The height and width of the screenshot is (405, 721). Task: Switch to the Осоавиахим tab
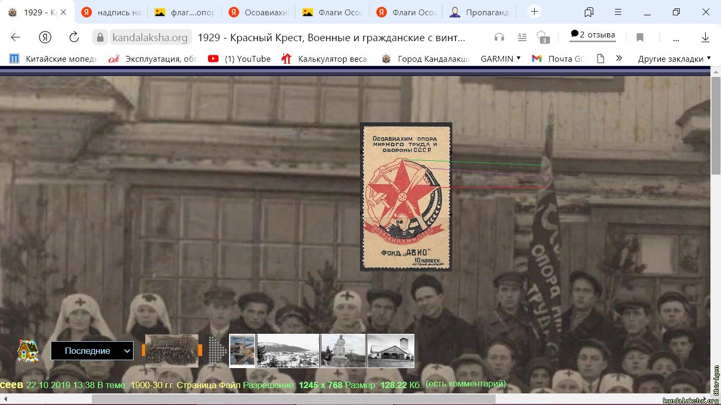click(x=259, y=12)
